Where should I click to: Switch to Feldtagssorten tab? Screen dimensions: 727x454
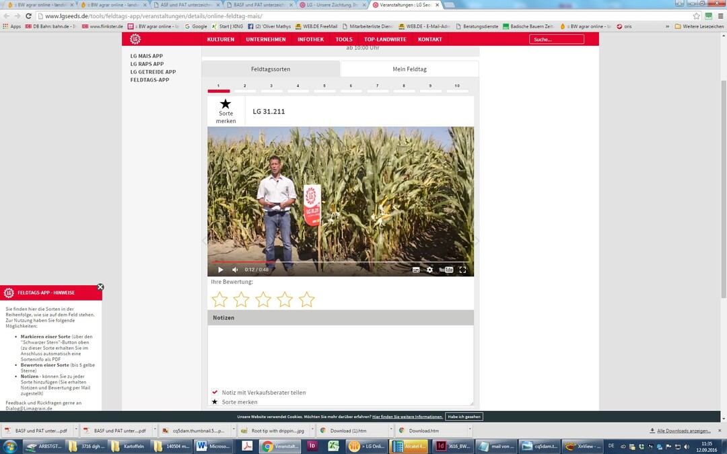[x=271, y=69]
